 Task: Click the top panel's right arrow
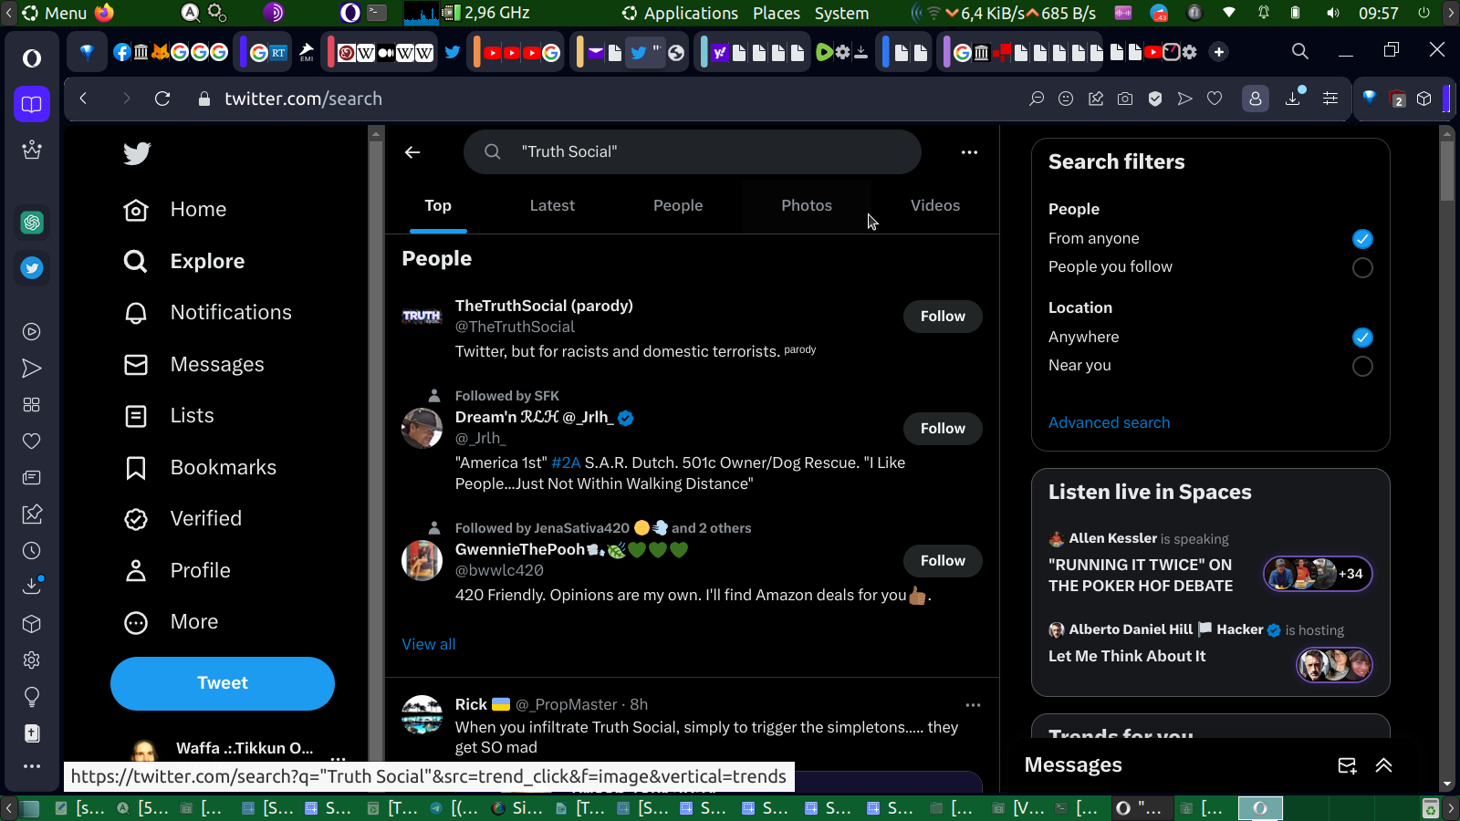pos(1451,13)
